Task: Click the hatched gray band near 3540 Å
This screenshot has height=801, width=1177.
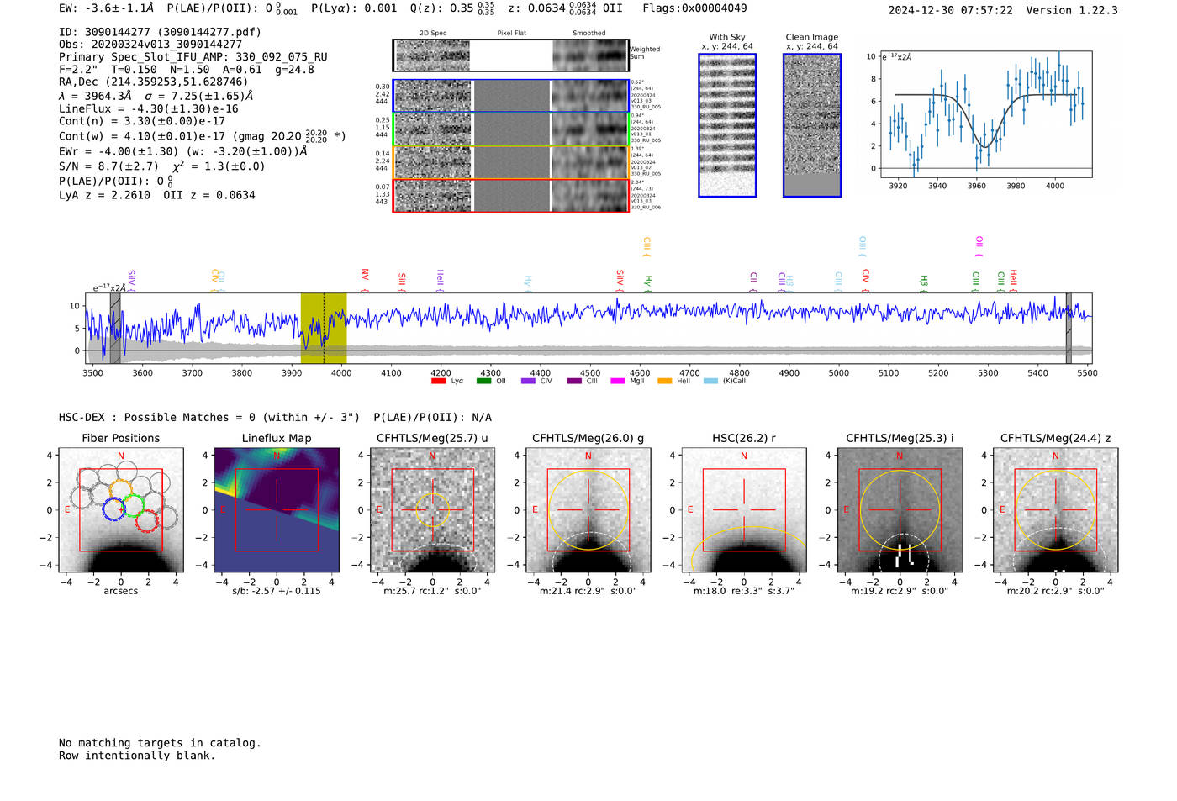Action: (x=115, y=329)
